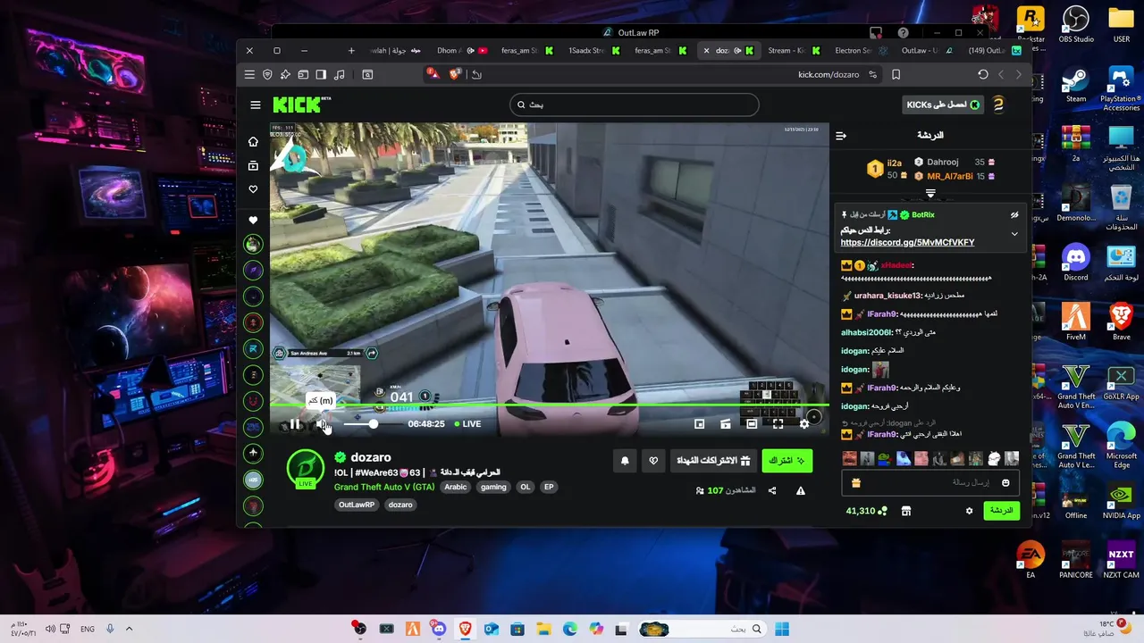
Task: Switch to 1Saadx Stream browser tab
Action: click(593, 51)
